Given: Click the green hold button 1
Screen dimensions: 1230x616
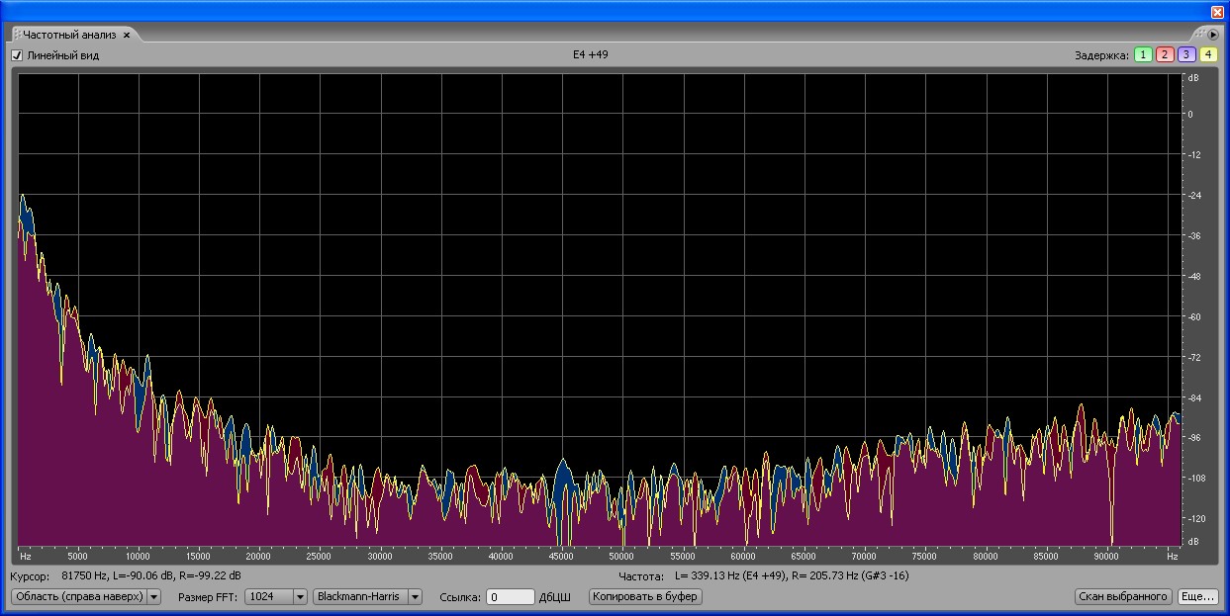Looking at the screenshot, I should 1143,55.
